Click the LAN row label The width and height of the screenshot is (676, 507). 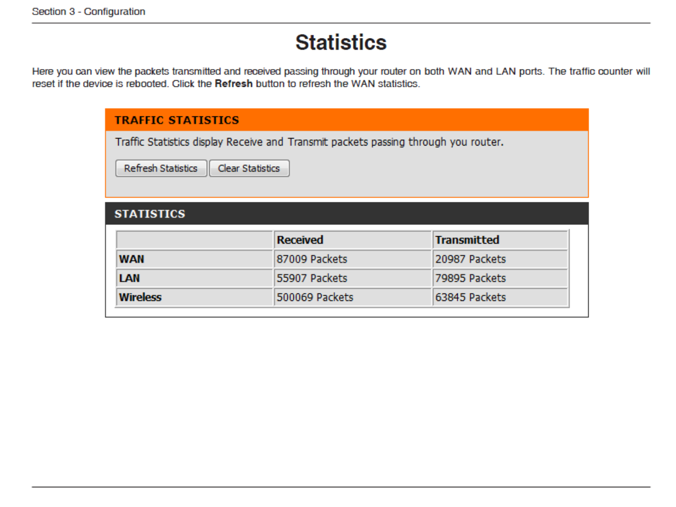point(194,278)
